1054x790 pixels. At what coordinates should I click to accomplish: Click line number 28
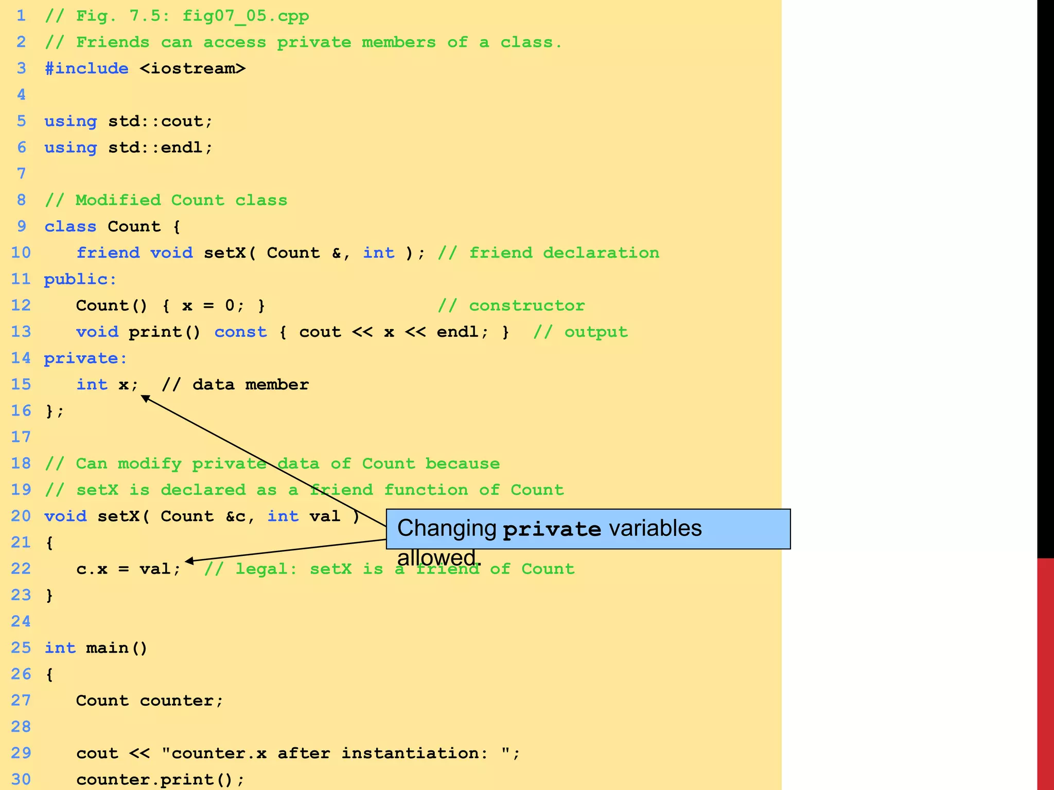[x=21, y=727]
